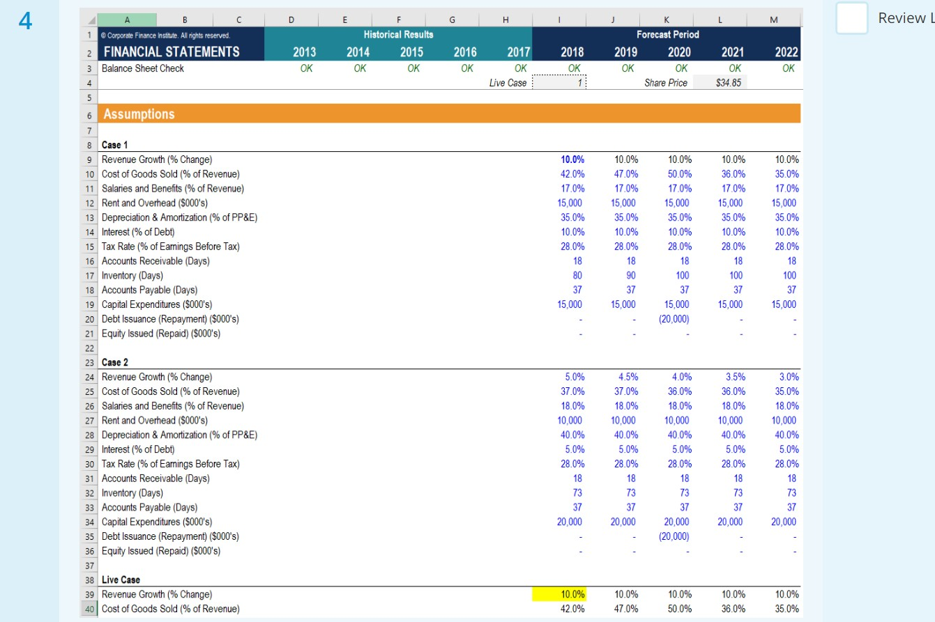Select Case 1 Cost of Goods Sold 47.0%
The height and width of the screenshot is (622, 935).
(626, 174)
